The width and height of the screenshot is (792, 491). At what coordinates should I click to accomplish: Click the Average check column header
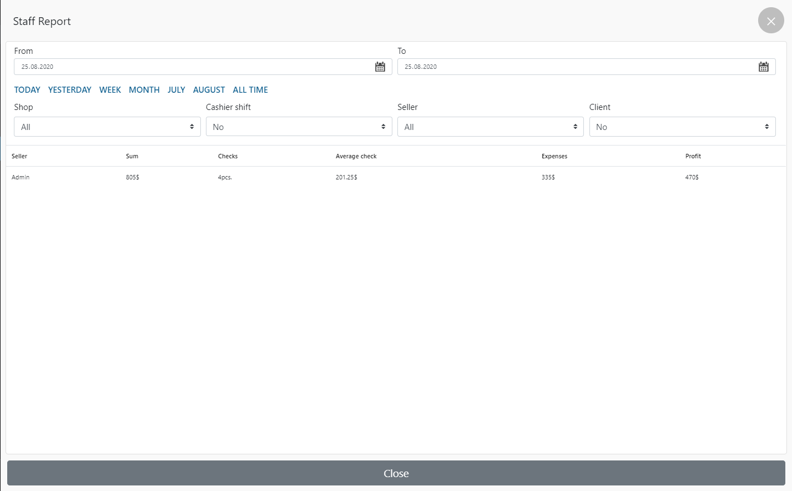click(x=356, y=156)
